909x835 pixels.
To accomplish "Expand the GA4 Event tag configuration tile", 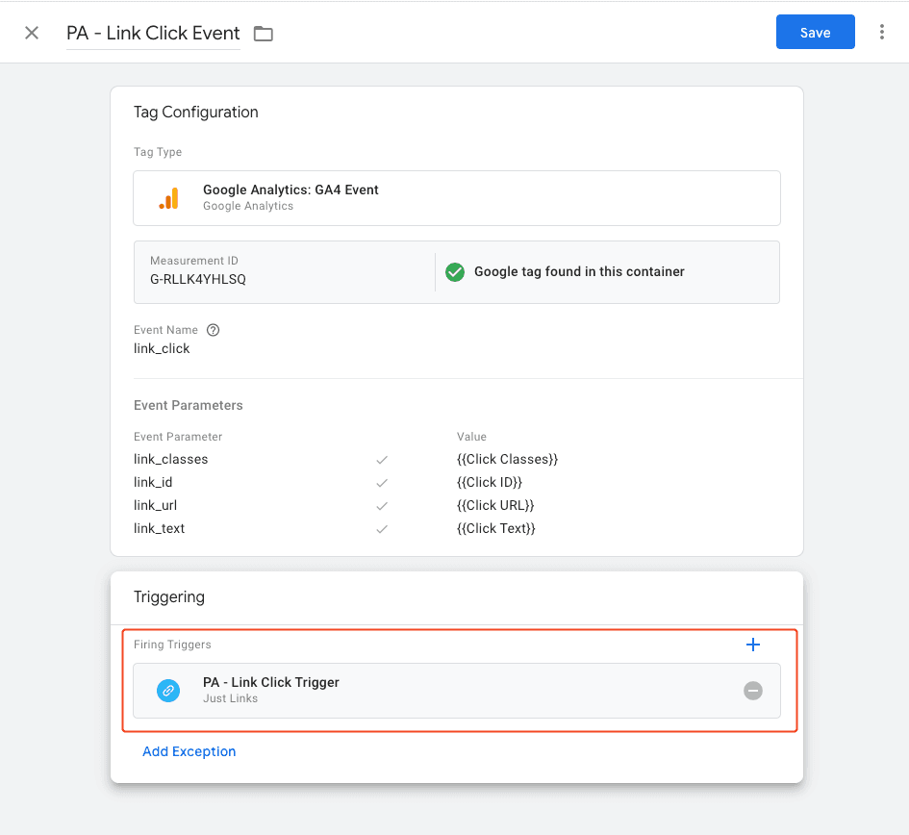I will tap(457, 198).
